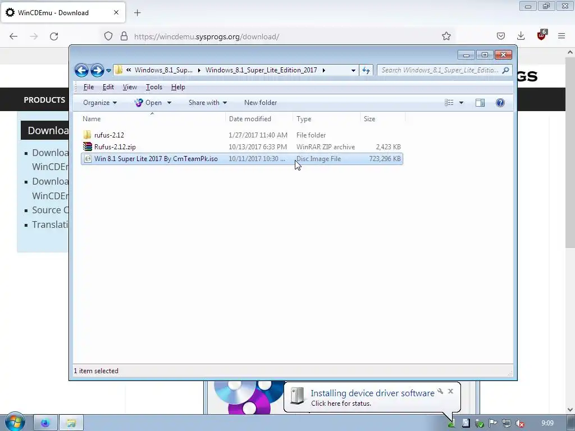The height and width of the screenshot is (431, 575).
Task: Click the muted volume tray icon
Action: tap(519, 423)
